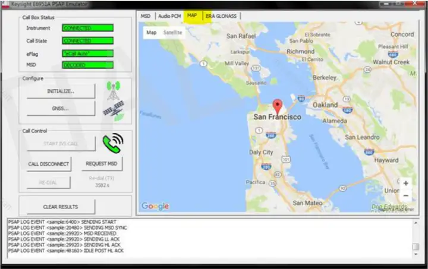Click log line "IDLE POST HL ACK"

pyautogui.click(x=66, y=251)
